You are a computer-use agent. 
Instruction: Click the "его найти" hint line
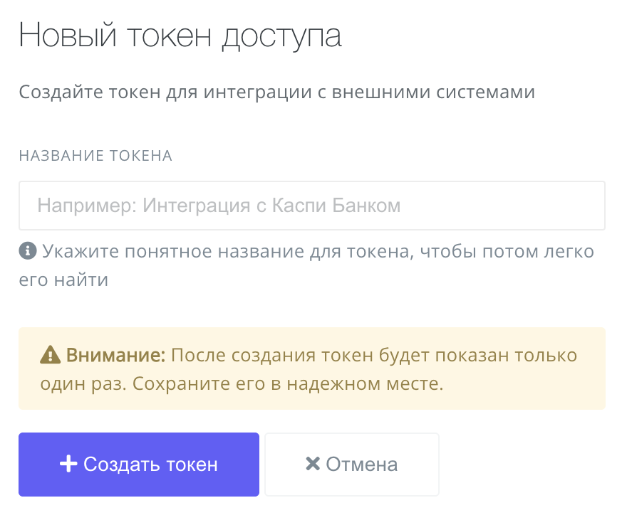(x=63, y=280)
